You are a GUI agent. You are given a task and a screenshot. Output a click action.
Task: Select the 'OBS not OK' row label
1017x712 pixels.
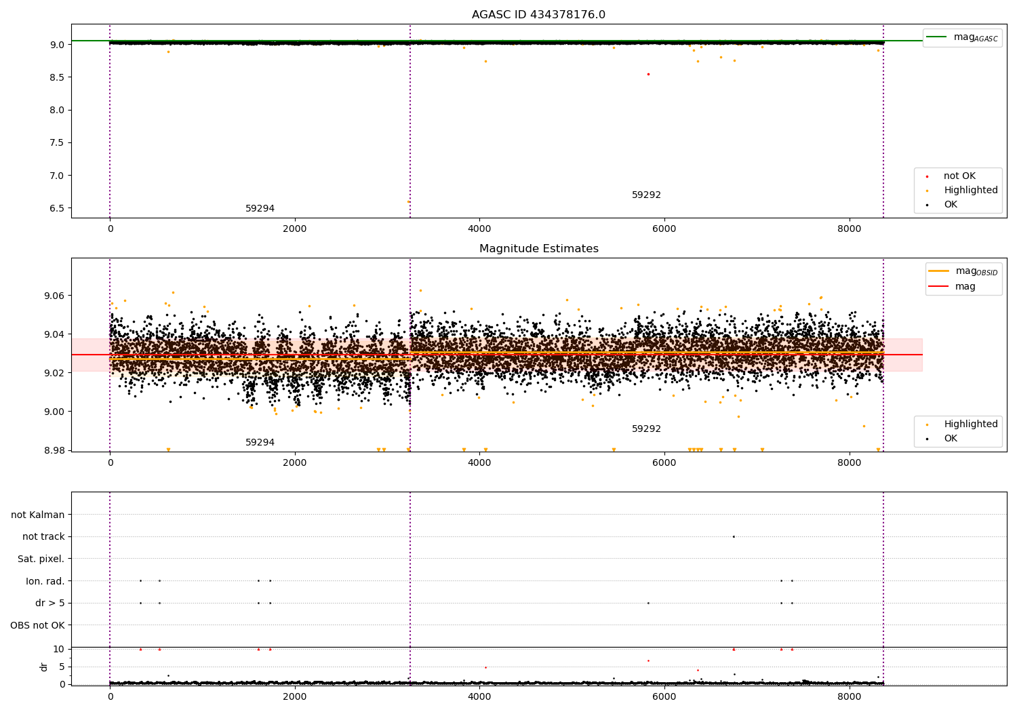[x=37, y=625]
